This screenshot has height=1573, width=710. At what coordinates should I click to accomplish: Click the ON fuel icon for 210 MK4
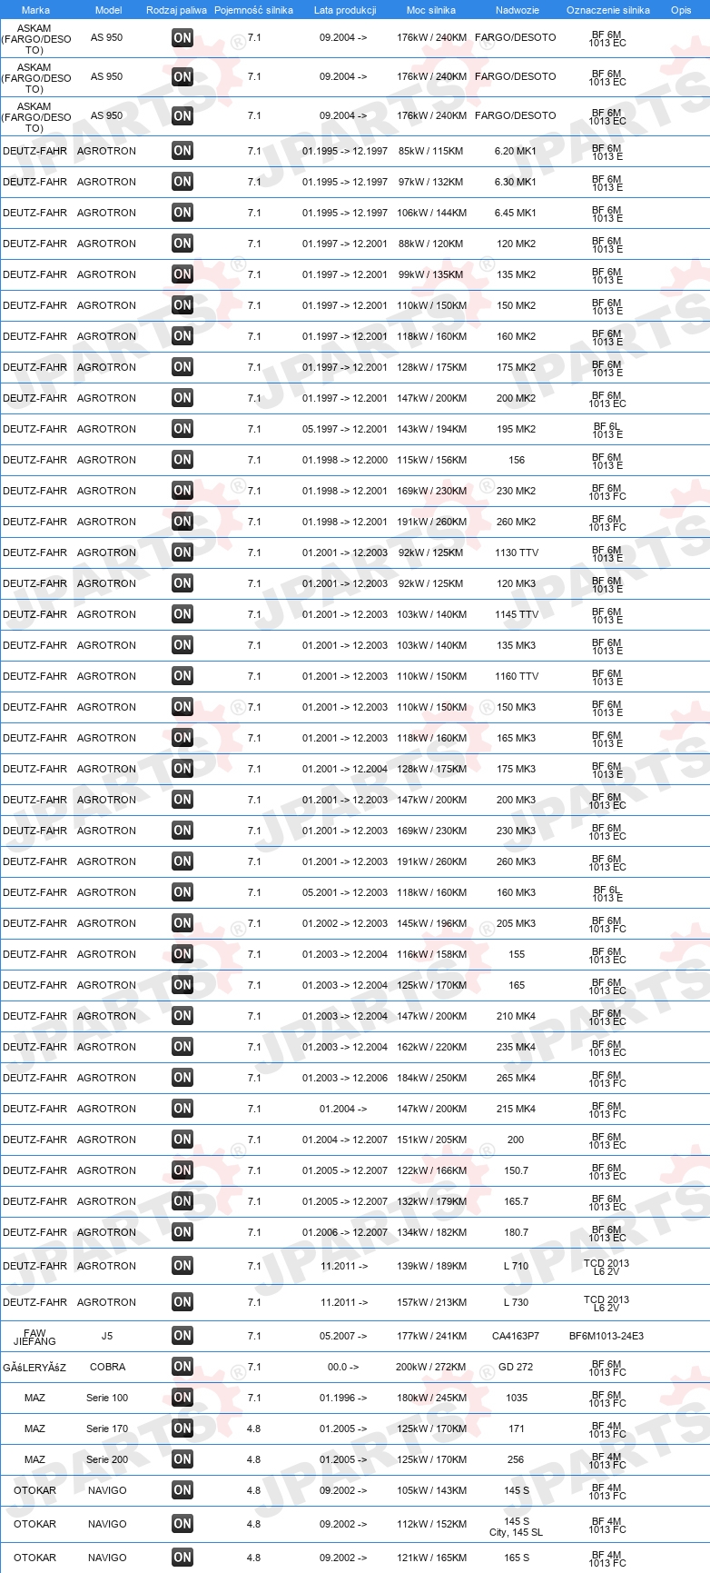(182, 1016)
